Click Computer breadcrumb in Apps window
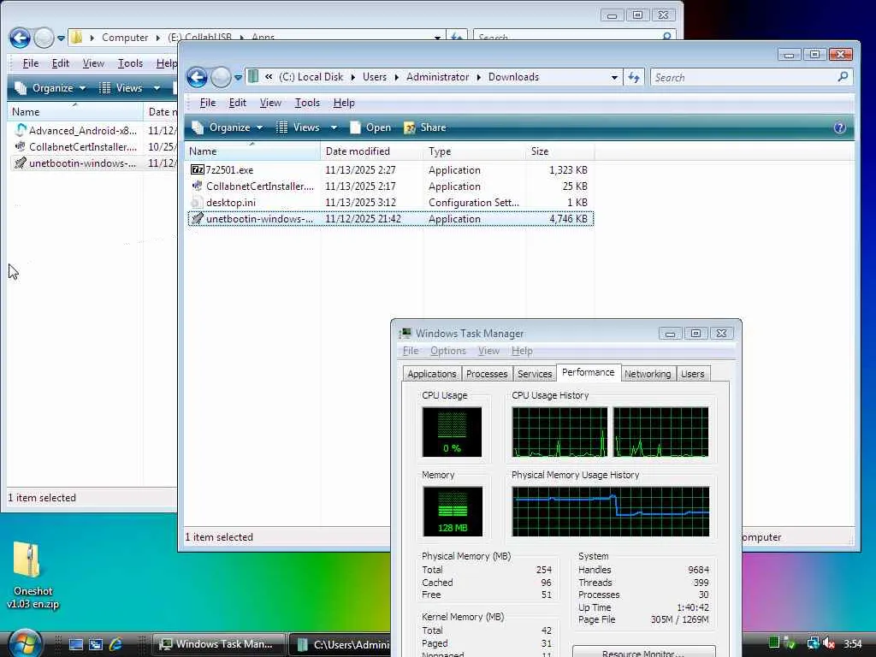876x657 pixels. pyautogui.click(x=125, y=38)
